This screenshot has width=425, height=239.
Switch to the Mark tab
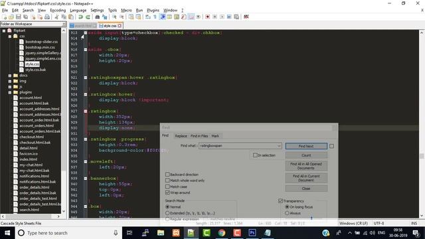(x=215, y=136)
